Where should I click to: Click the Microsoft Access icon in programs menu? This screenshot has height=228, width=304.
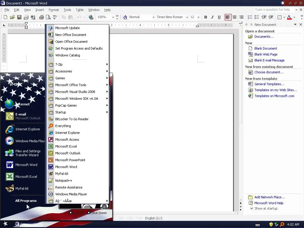click(x=51, y=140)
